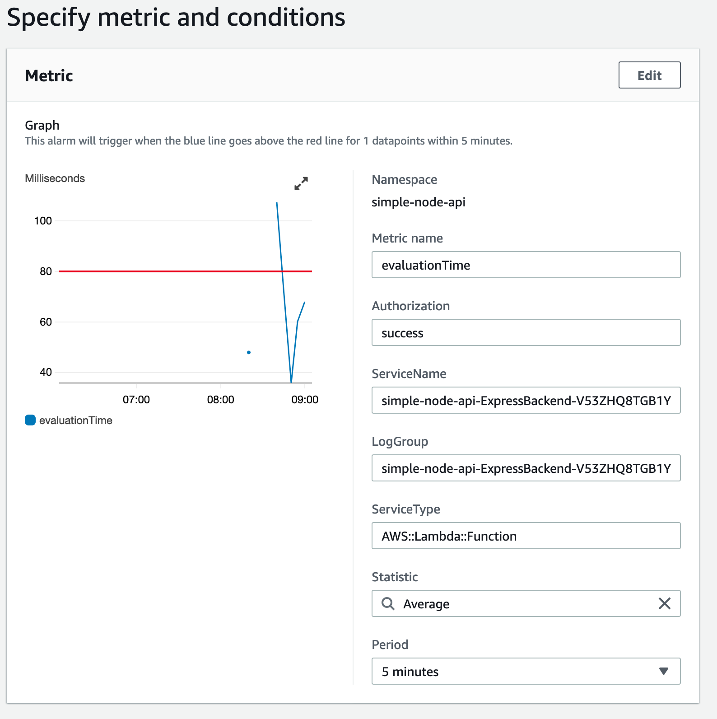The height and width of the screenshot is (719, 717).
Task: Click the isolated blue datapoint on graph
Action: click(249, 352)
